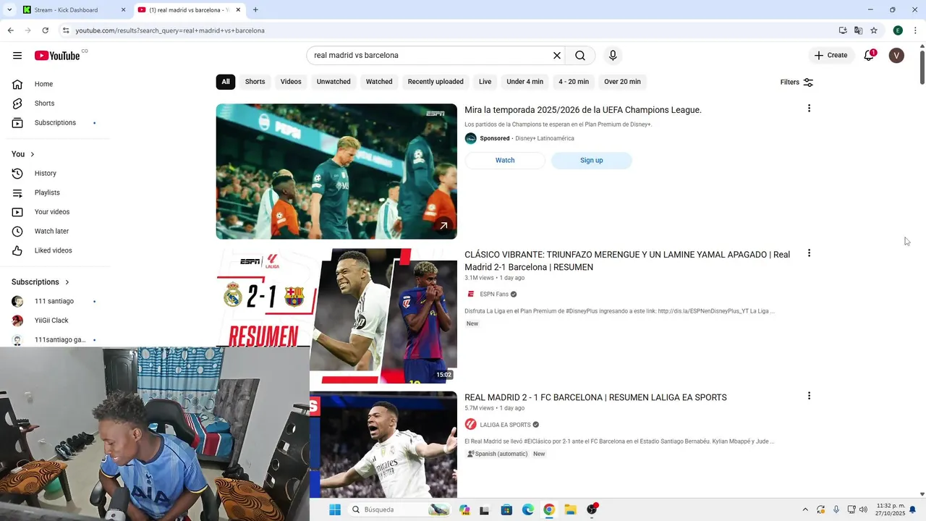The width and height of the screenshot is (926, 521).
Task: Select the Live filter chip
Action: (485, 82)
